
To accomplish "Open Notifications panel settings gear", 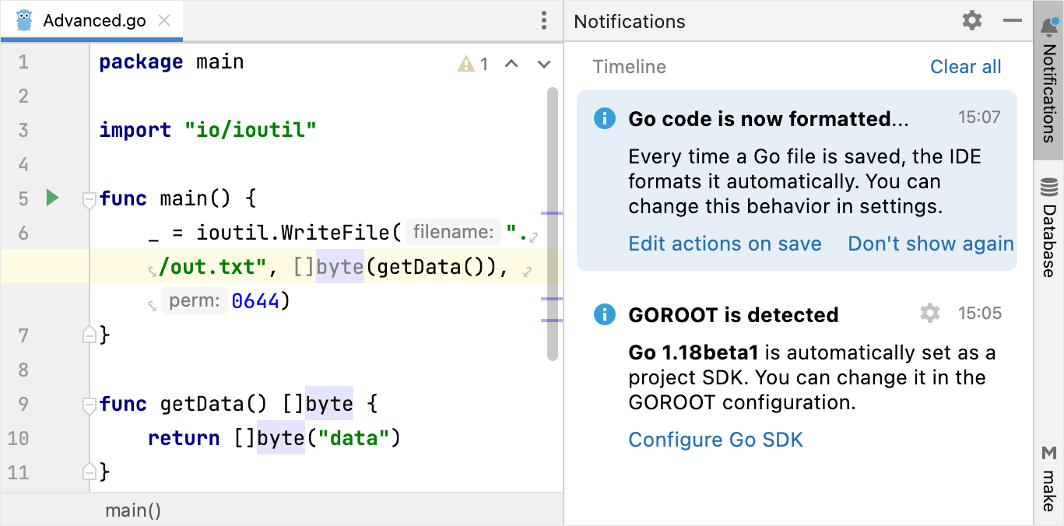I will 972,21.
